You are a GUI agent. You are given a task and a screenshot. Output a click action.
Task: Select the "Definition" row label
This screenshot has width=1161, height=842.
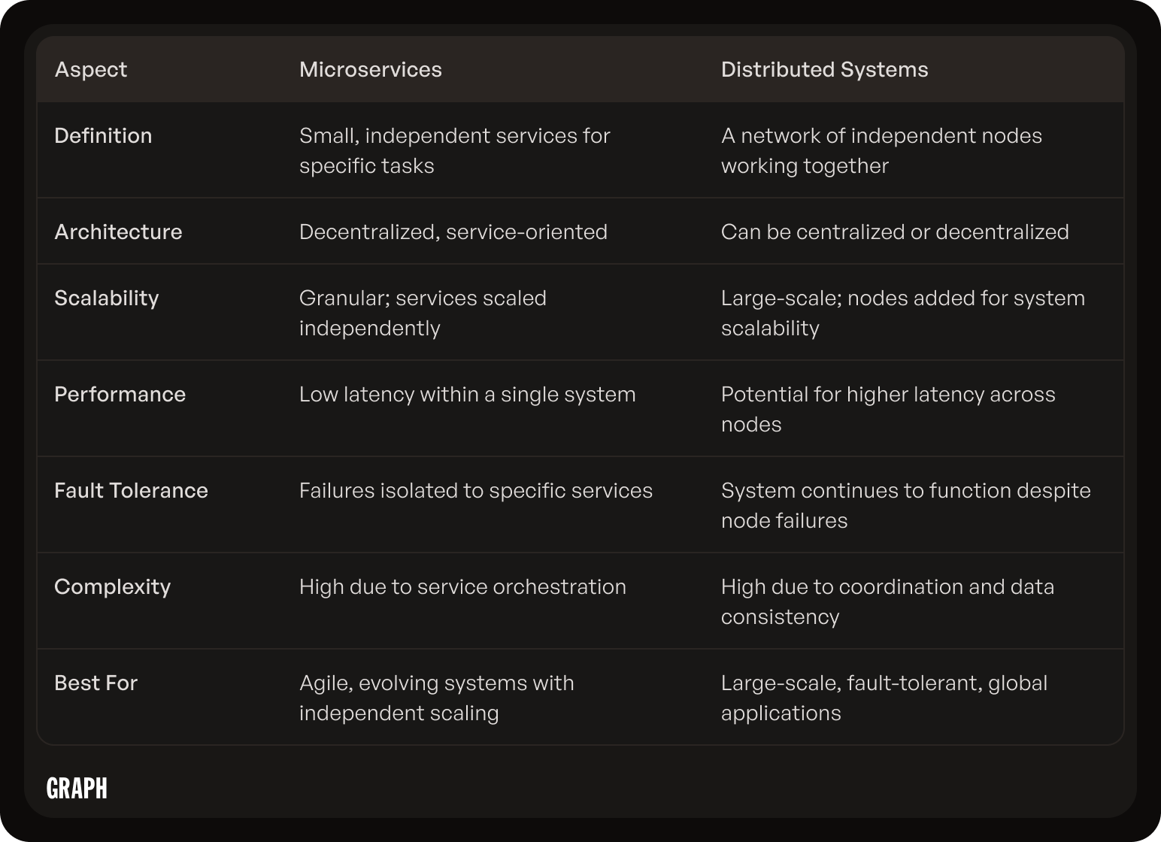click(x=103, y=136)
